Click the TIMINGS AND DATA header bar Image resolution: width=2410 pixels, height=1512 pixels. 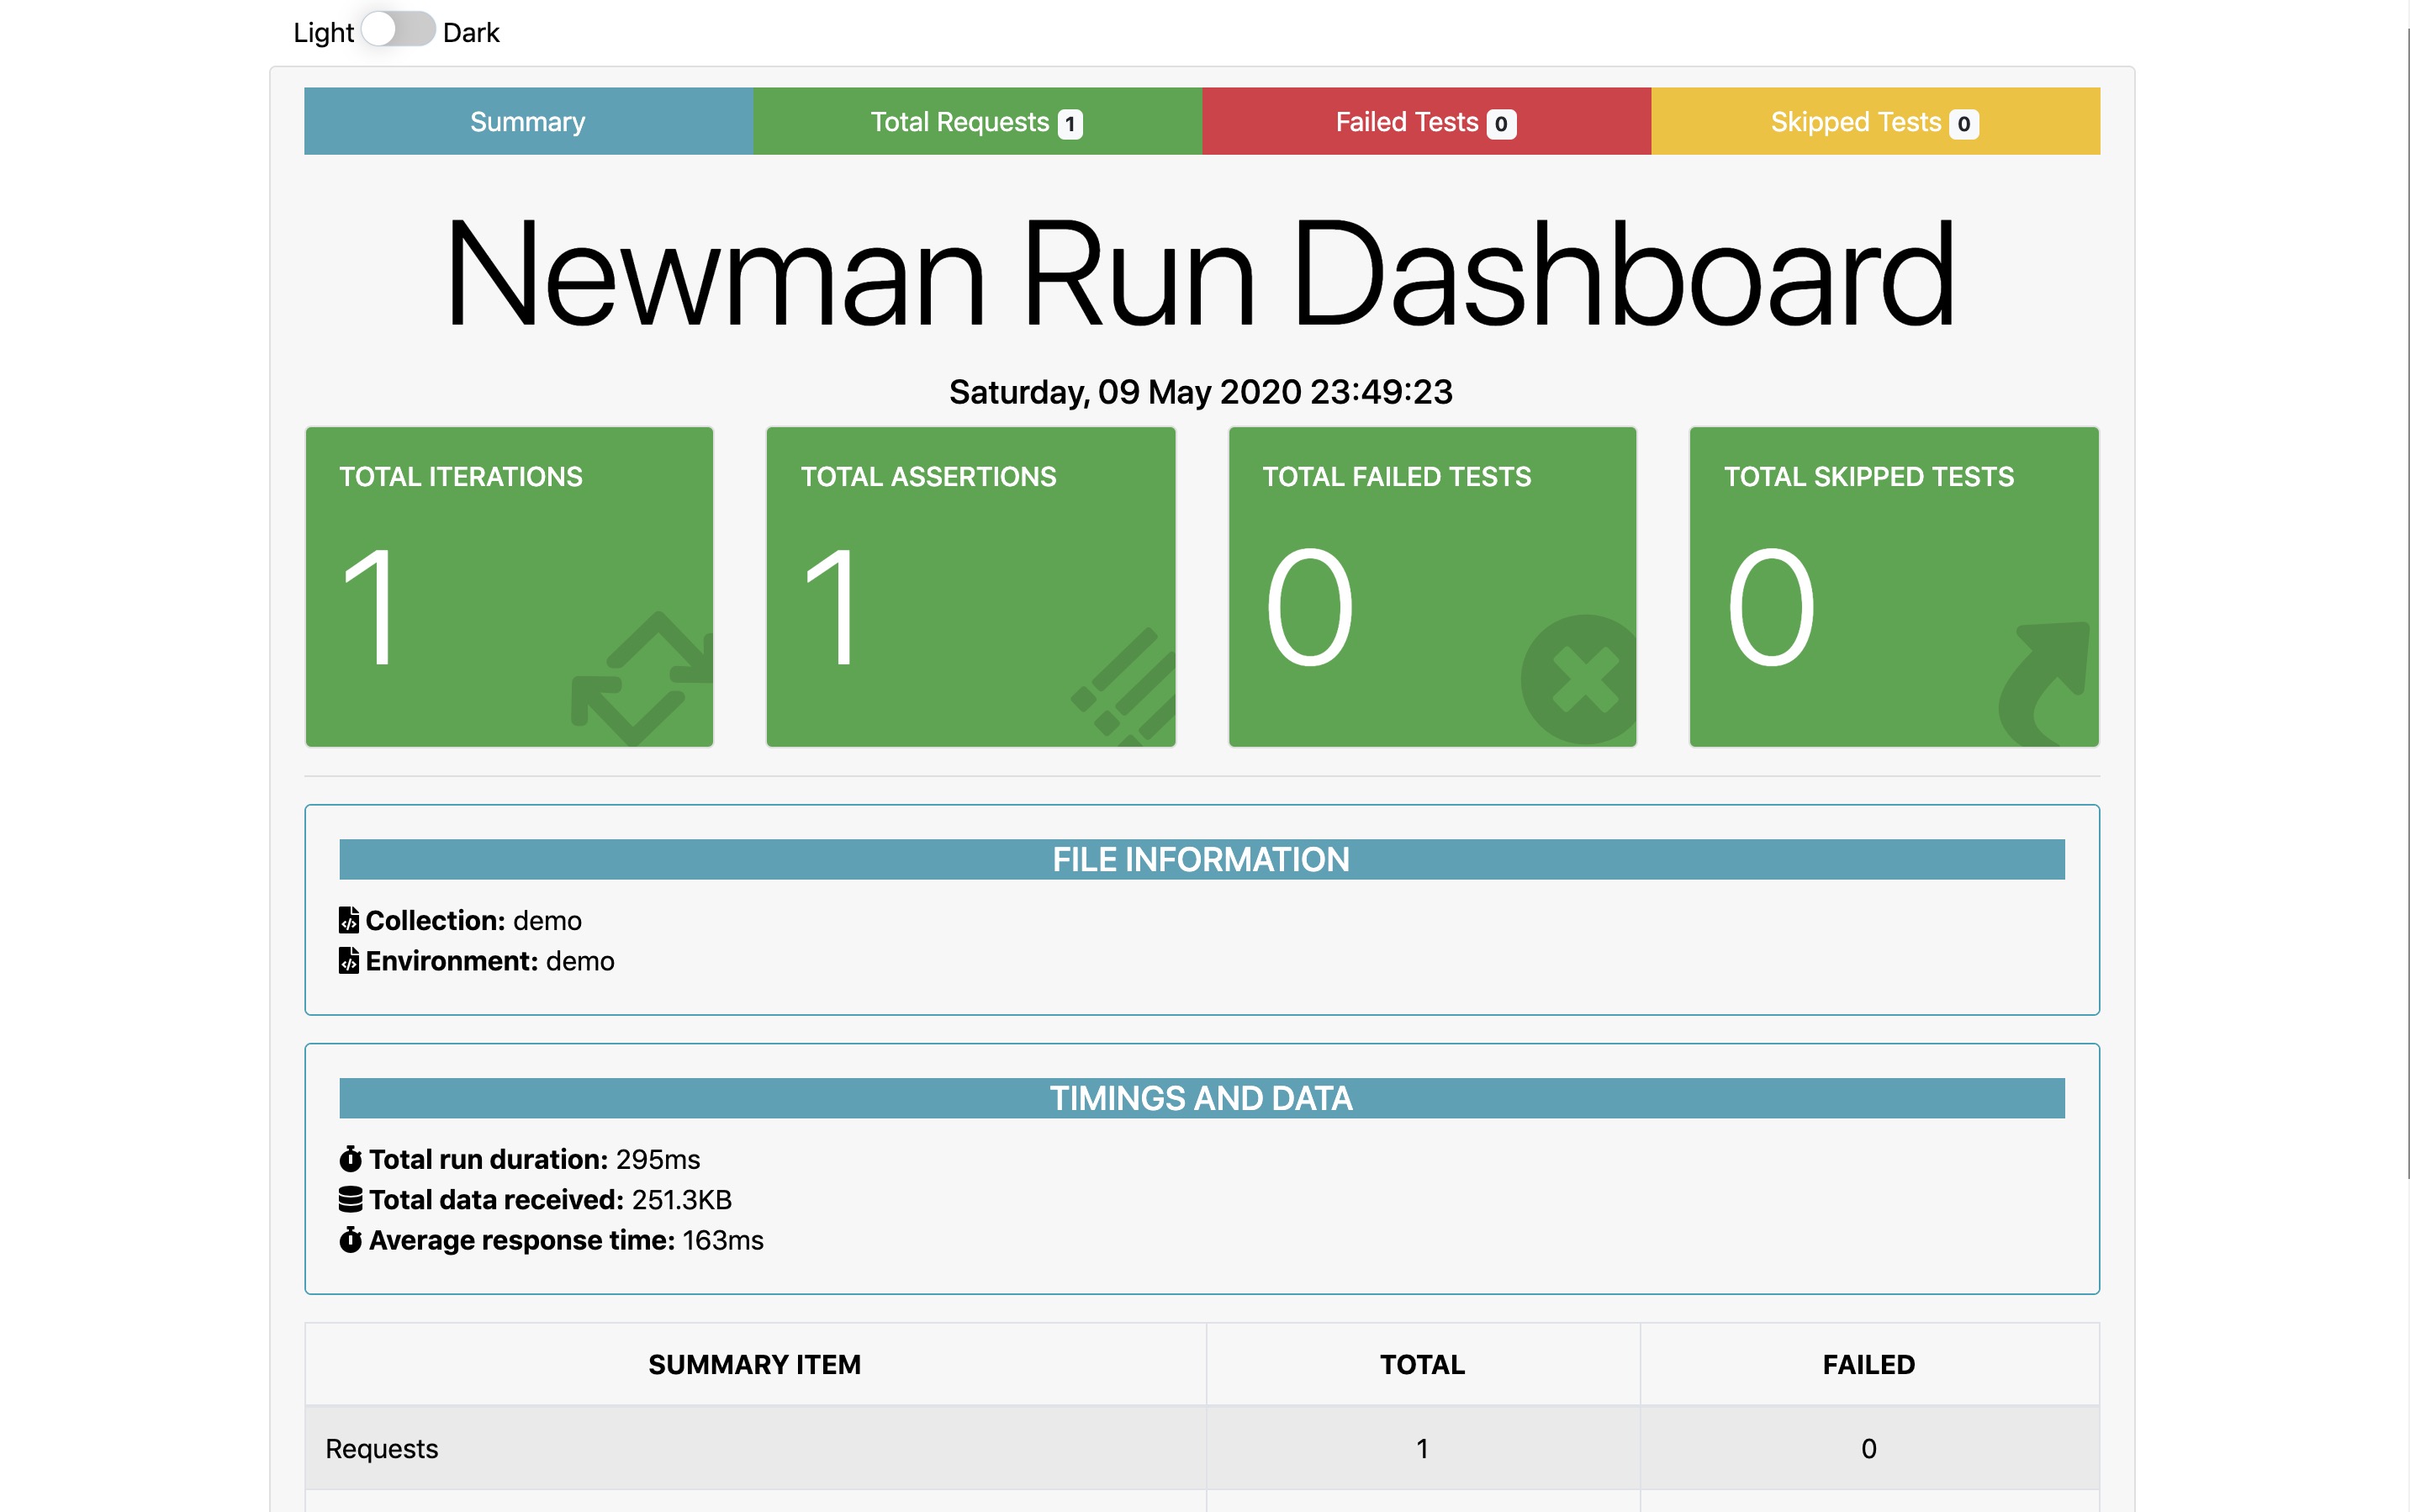click(x=1201, y=1098)
